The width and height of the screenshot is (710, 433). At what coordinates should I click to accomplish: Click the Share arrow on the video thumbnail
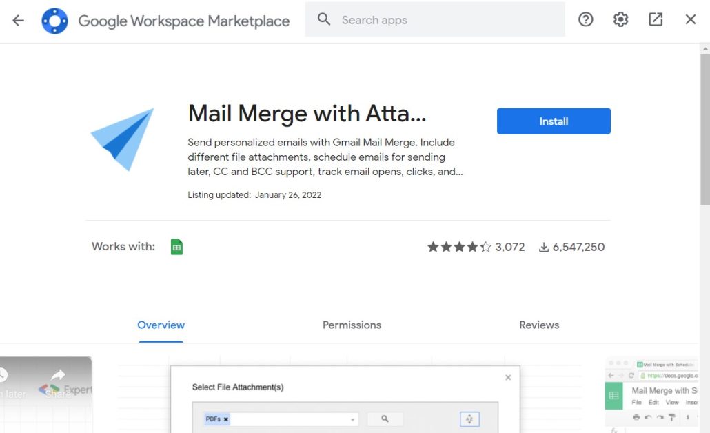click(x=58, y=376)
